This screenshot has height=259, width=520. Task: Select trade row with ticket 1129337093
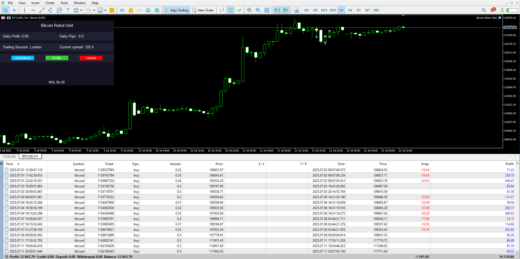tap(260, 170)
